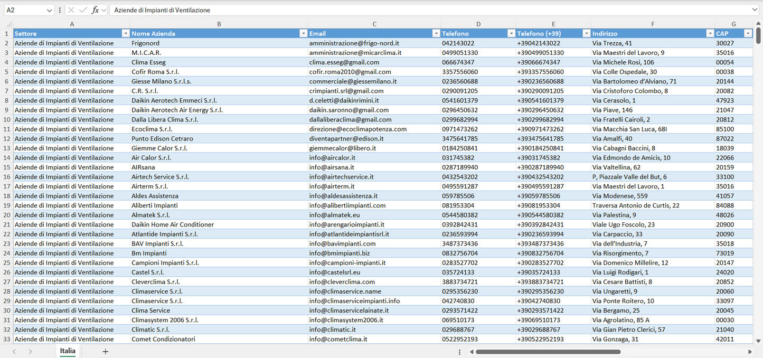Viewport: 763px width, 358px height.
Task: Select phone cell 3357556060
Action: [x=478, y=72]
